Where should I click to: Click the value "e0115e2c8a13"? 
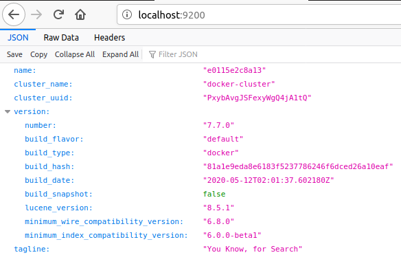coord(234,70)
